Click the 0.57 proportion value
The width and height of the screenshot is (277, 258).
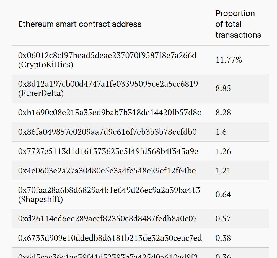pos(223,219)
